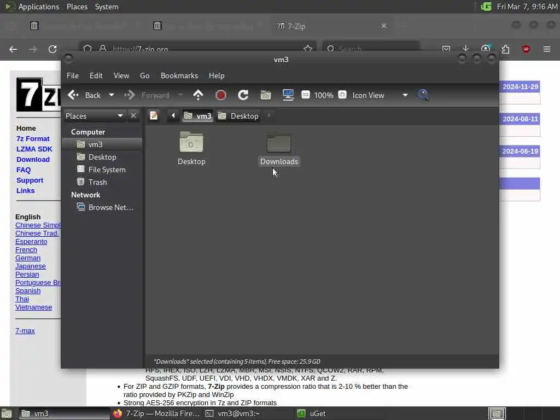This screenshot has height=420, width=560.
Task: Open the Links page link
Action: pyautogui.click(x=25, y=191)
